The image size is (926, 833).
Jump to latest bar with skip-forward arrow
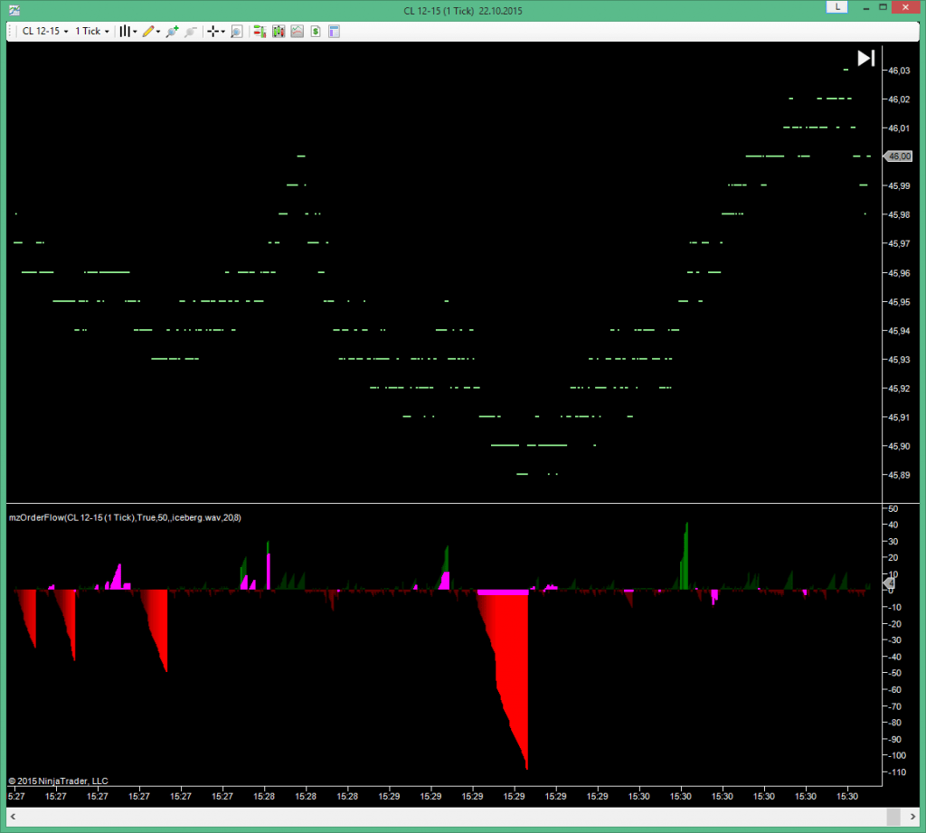pyautogui.click(x=865, y=58)
